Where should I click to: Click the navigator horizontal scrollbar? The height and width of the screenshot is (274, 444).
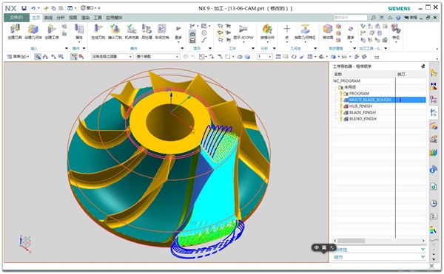click(379, 241)
